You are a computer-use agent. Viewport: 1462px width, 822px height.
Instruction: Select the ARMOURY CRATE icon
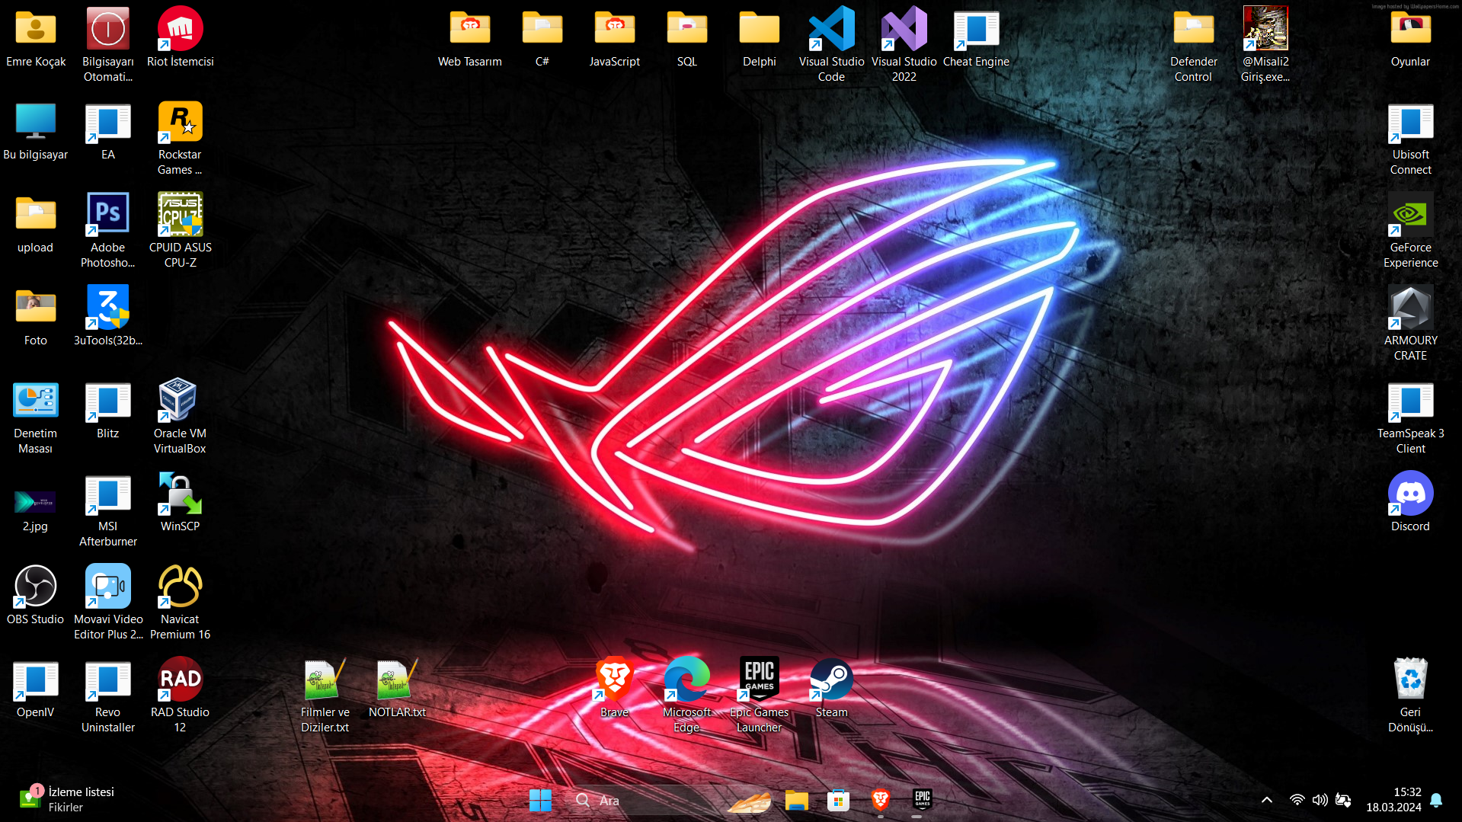pyautogui.click(x=1411, y=325)
